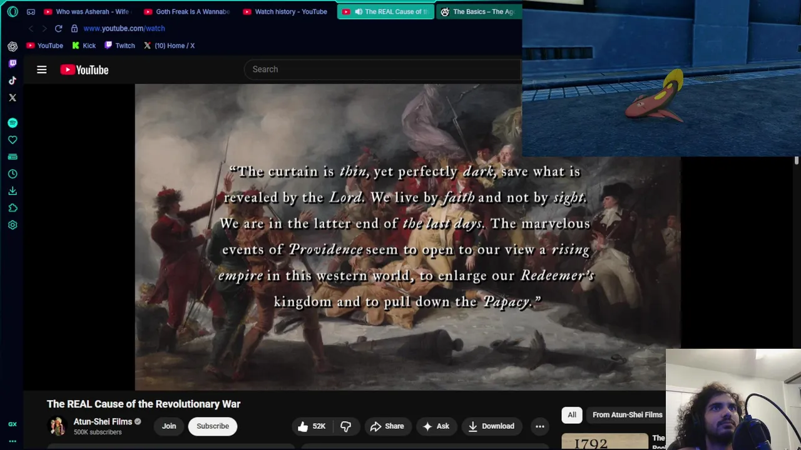The image size is (801, 450).
Task: Open the TikTok sidebar panel
Action: pyautogui.click(x=13, y=80)
